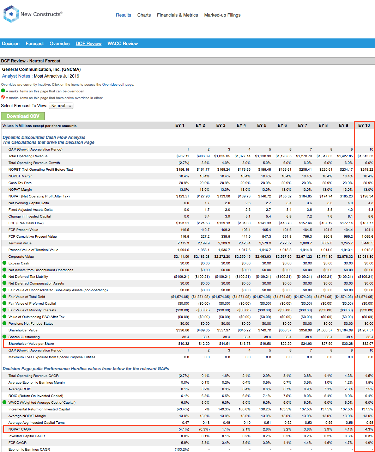Click the EY 5 column header
This screenshot has width=375, height=452.
[262, 126]
